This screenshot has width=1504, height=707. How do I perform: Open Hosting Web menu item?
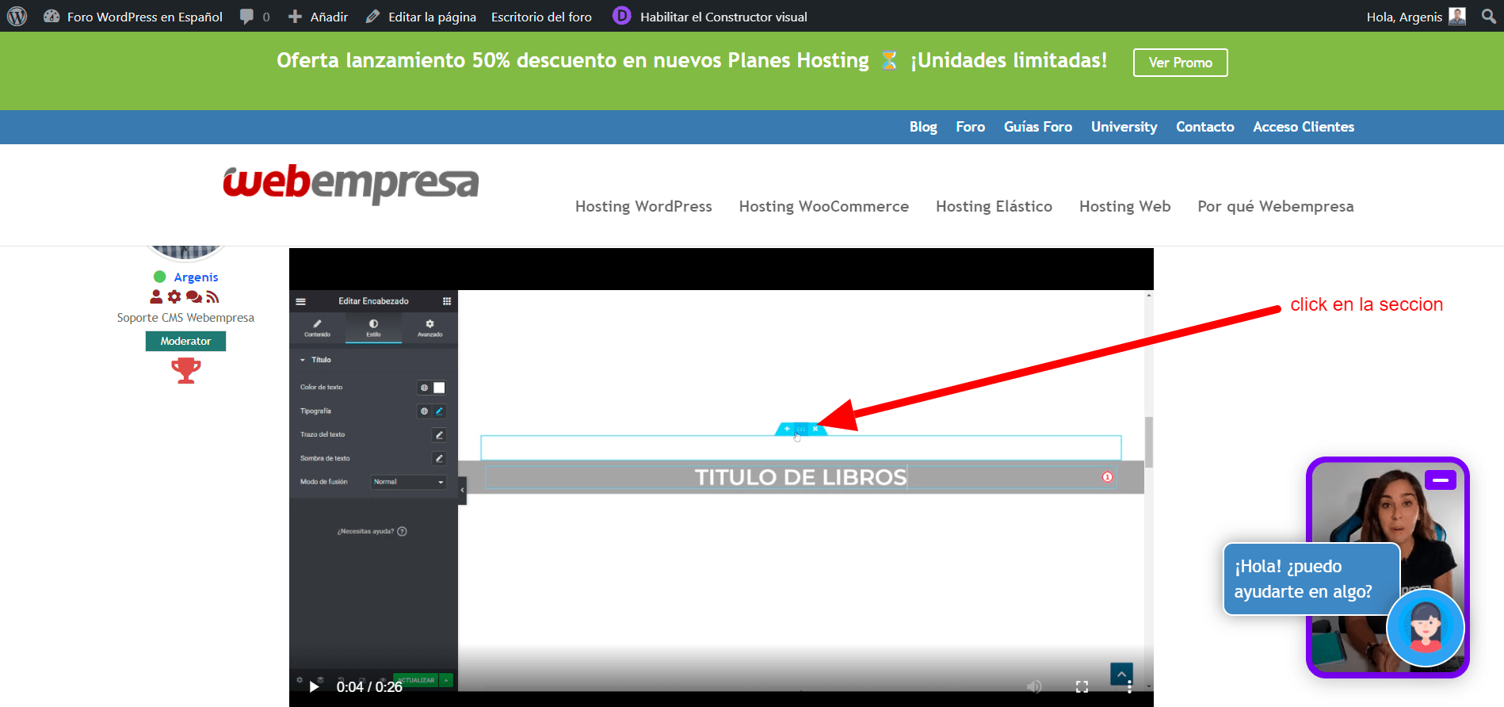1124,206
